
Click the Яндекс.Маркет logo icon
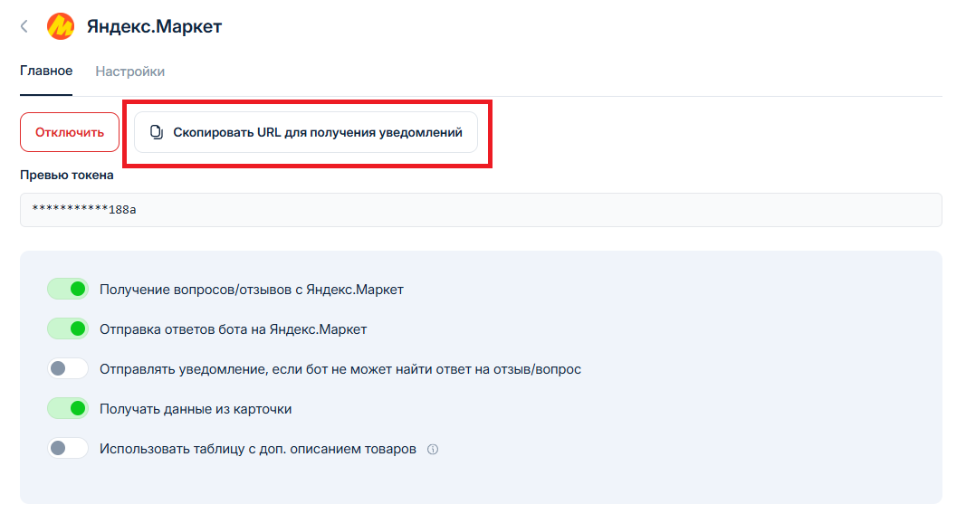(61, 27)
